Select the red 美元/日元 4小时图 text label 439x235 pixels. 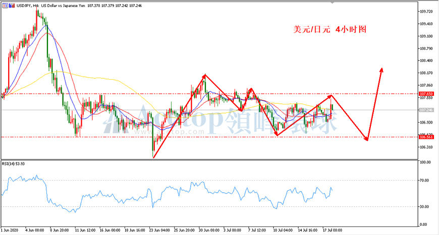(x=330, y=29)
